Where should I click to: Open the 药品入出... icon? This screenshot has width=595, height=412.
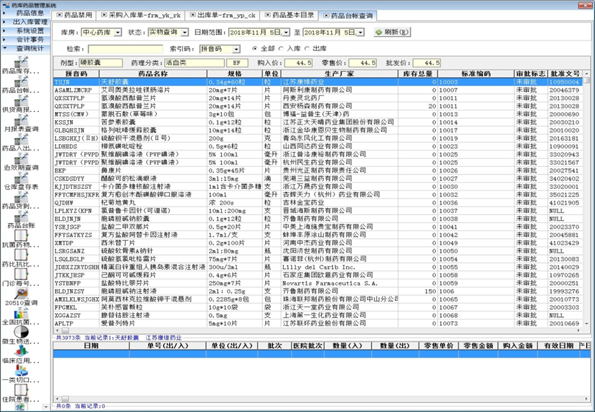click(x=21, y=139)
